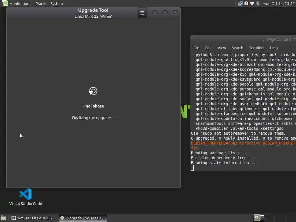This screenshot has width=296, height=222.
Task: Click the terminal line starting 'Use sudo apt autoremove'
Action: (x=238, y=133)
